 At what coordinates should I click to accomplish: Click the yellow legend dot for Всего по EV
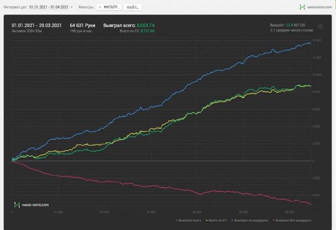[x=207, y=220]
